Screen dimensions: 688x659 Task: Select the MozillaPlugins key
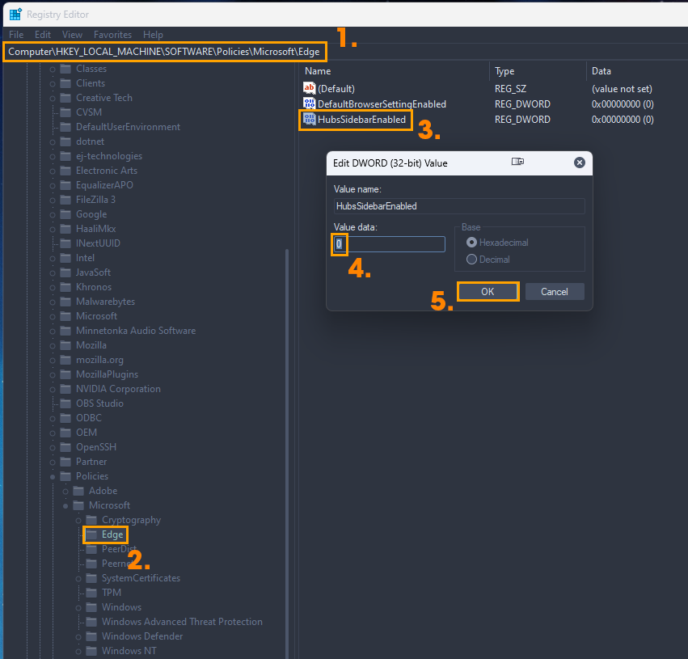pos(107,374)
